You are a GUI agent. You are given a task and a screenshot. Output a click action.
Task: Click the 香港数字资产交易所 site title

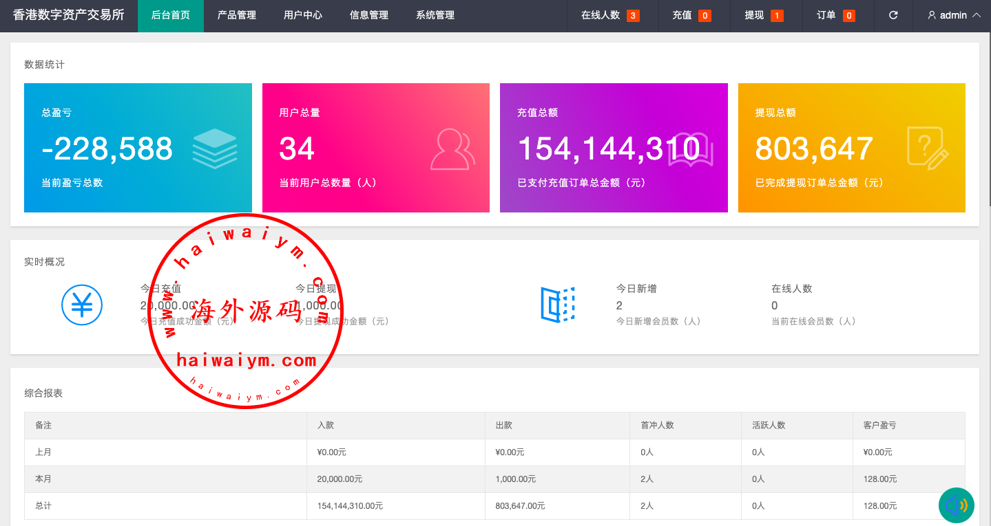[x=69, y=15]
